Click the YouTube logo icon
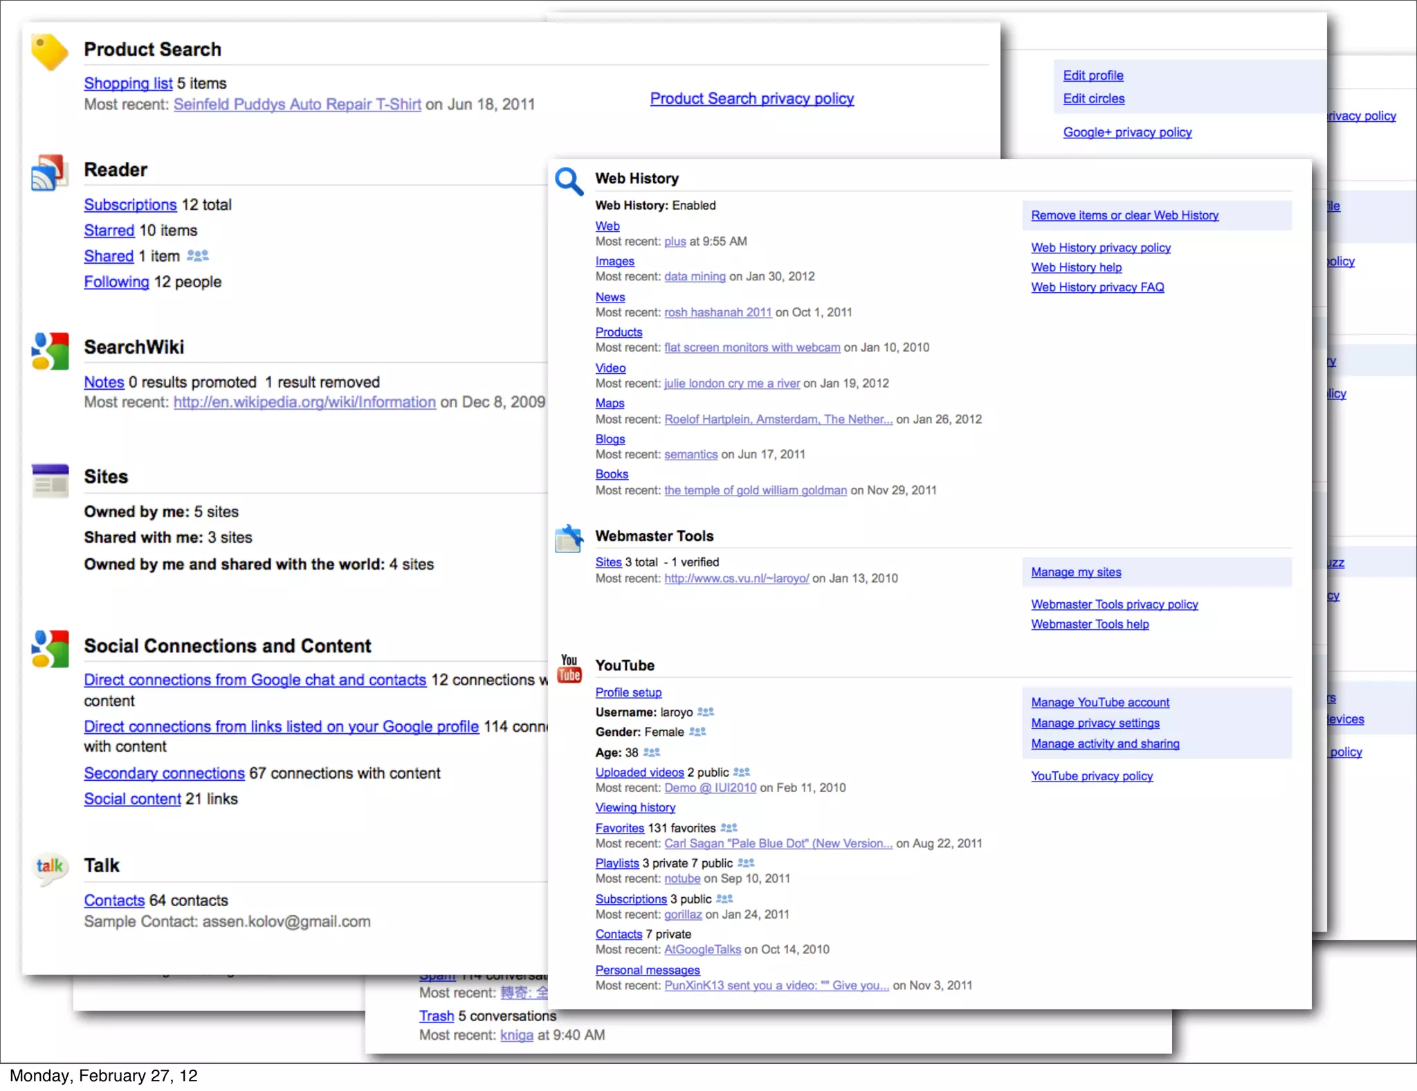The width and height of the screenshot is (1417, 1091). (x=569, y=669)
